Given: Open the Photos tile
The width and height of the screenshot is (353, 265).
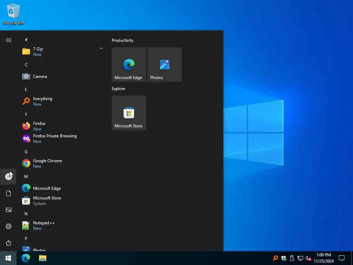Looking at the screenshot, I should pos(165,65).
